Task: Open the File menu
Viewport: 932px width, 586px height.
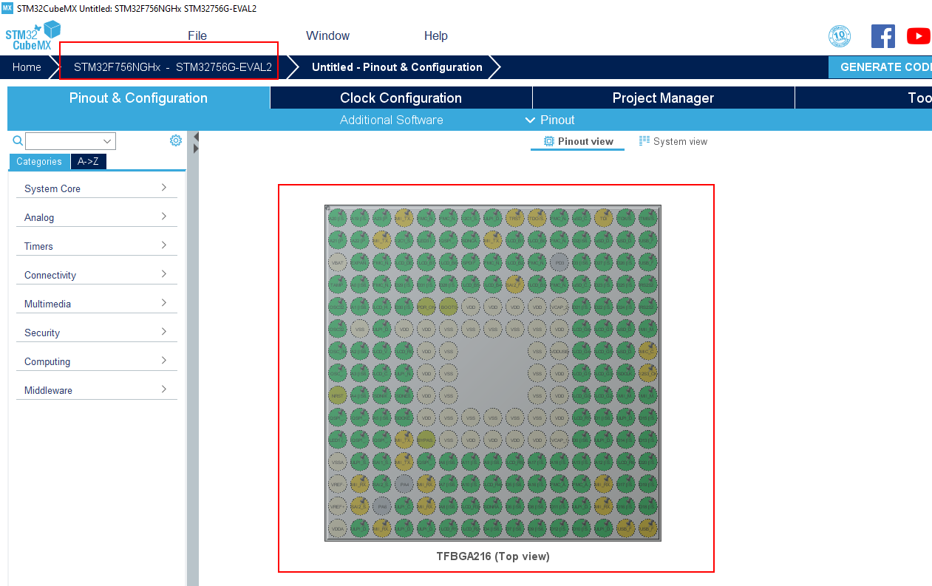Action: (197, 35)
